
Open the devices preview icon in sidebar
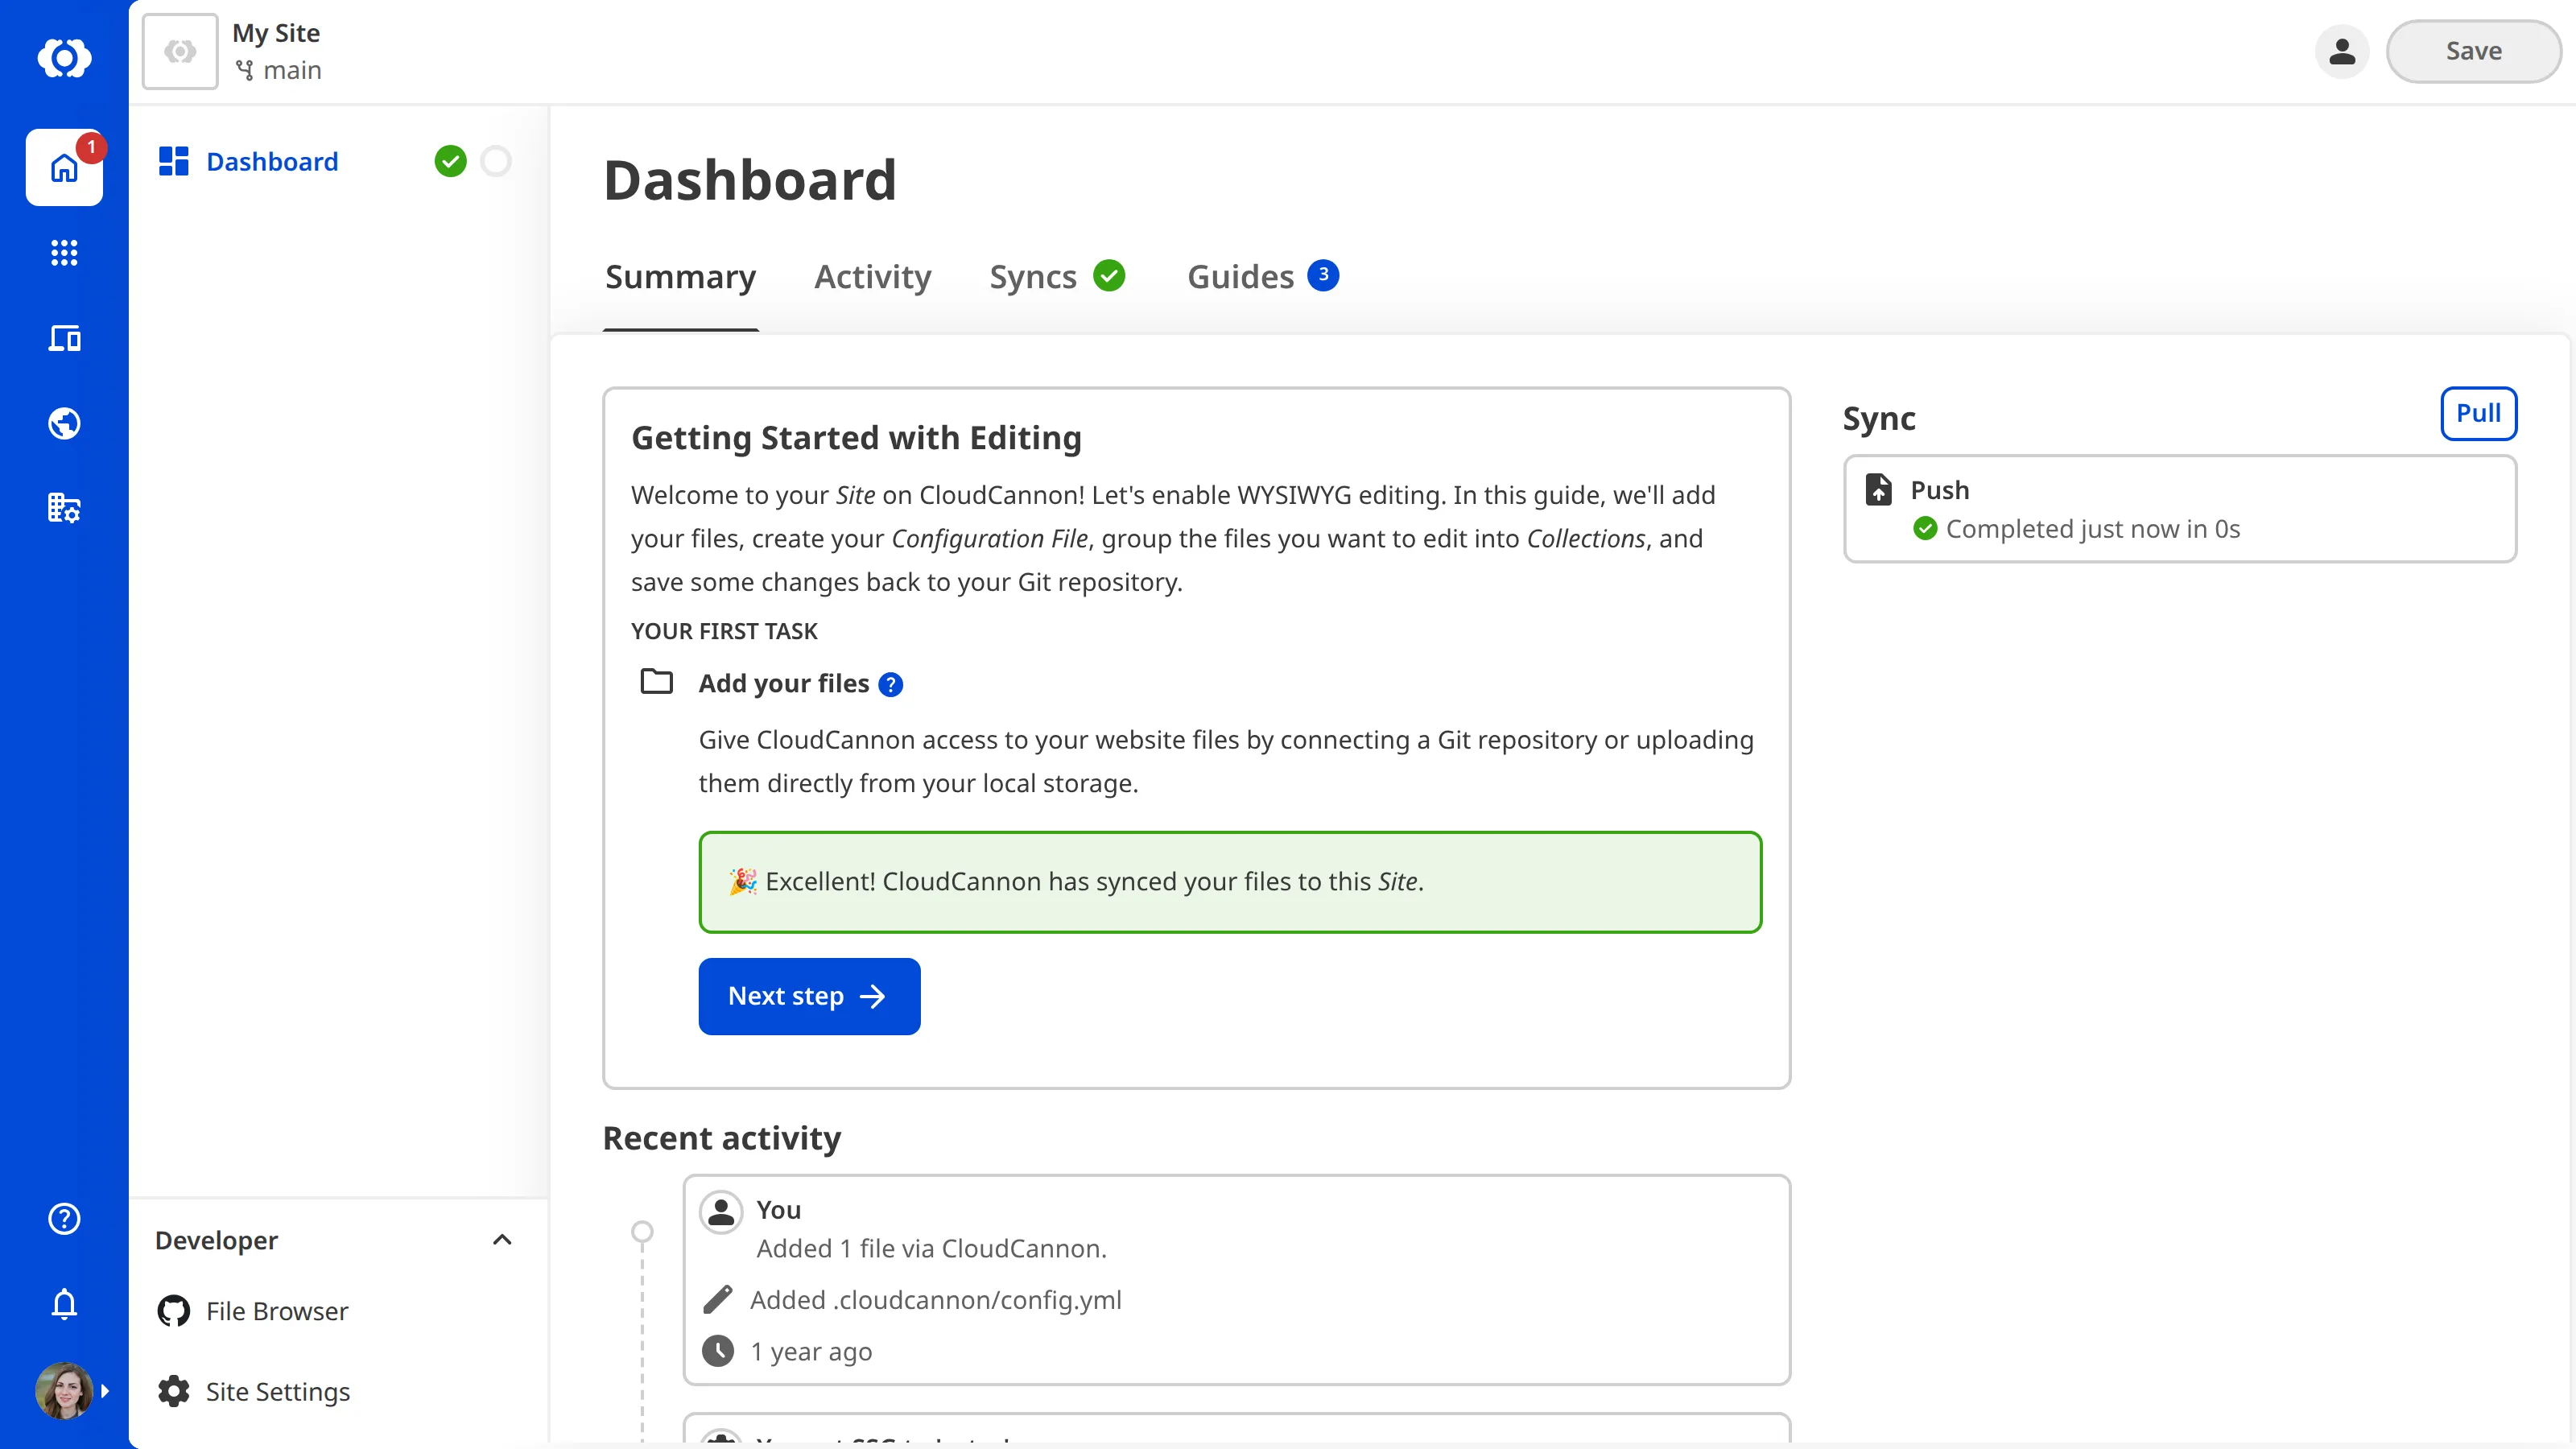[64, 338]
